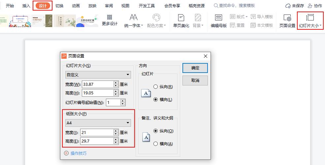Screen dimensions: 325x165
Task: Switch to the 开始 tab
Action: 10,6
